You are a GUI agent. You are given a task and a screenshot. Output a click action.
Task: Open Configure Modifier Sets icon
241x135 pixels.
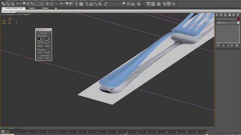[237, 45]
